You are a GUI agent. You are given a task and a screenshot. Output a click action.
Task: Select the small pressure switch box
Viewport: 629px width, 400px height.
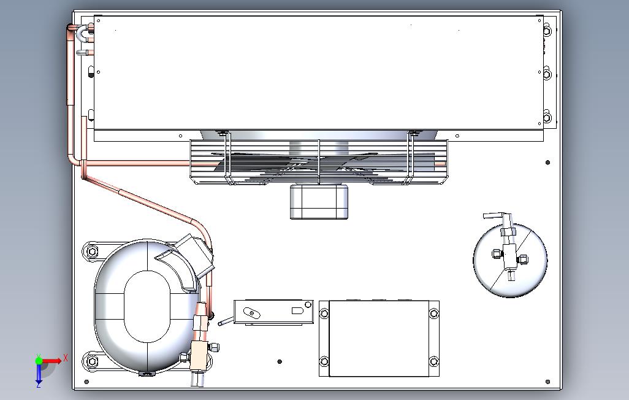pyautogui.click(x=273, y=312)
